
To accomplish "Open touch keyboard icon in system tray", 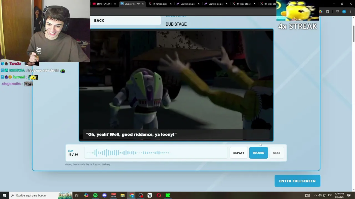I will (307, 195).
